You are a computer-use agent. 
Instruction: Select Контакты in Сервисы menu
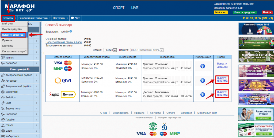click(14, 46)
